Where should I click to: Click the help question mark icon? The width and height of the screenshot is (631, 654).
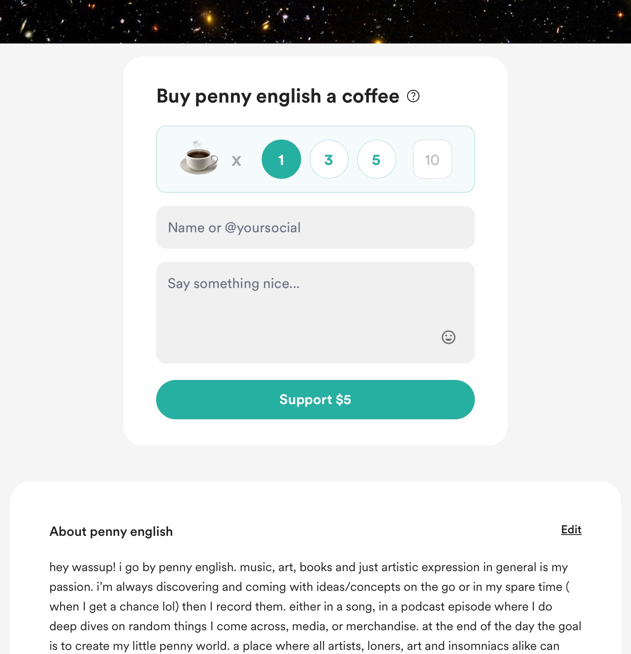click(x=413, y=96)
